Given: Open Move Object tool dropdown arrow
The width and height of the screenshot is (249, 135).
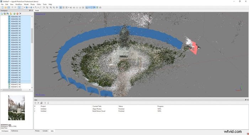Looking at the screenshot, I should (33, 7).
